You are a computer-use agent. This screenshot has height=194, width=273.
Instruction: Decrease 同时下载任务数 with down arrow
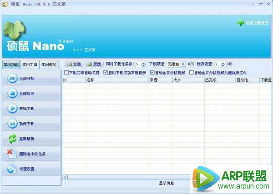point(143,65)
